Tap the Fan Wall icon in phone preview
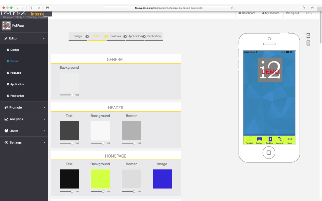This screenshot has width=322, height=201. pyautogui.click(x=249, y=140)
